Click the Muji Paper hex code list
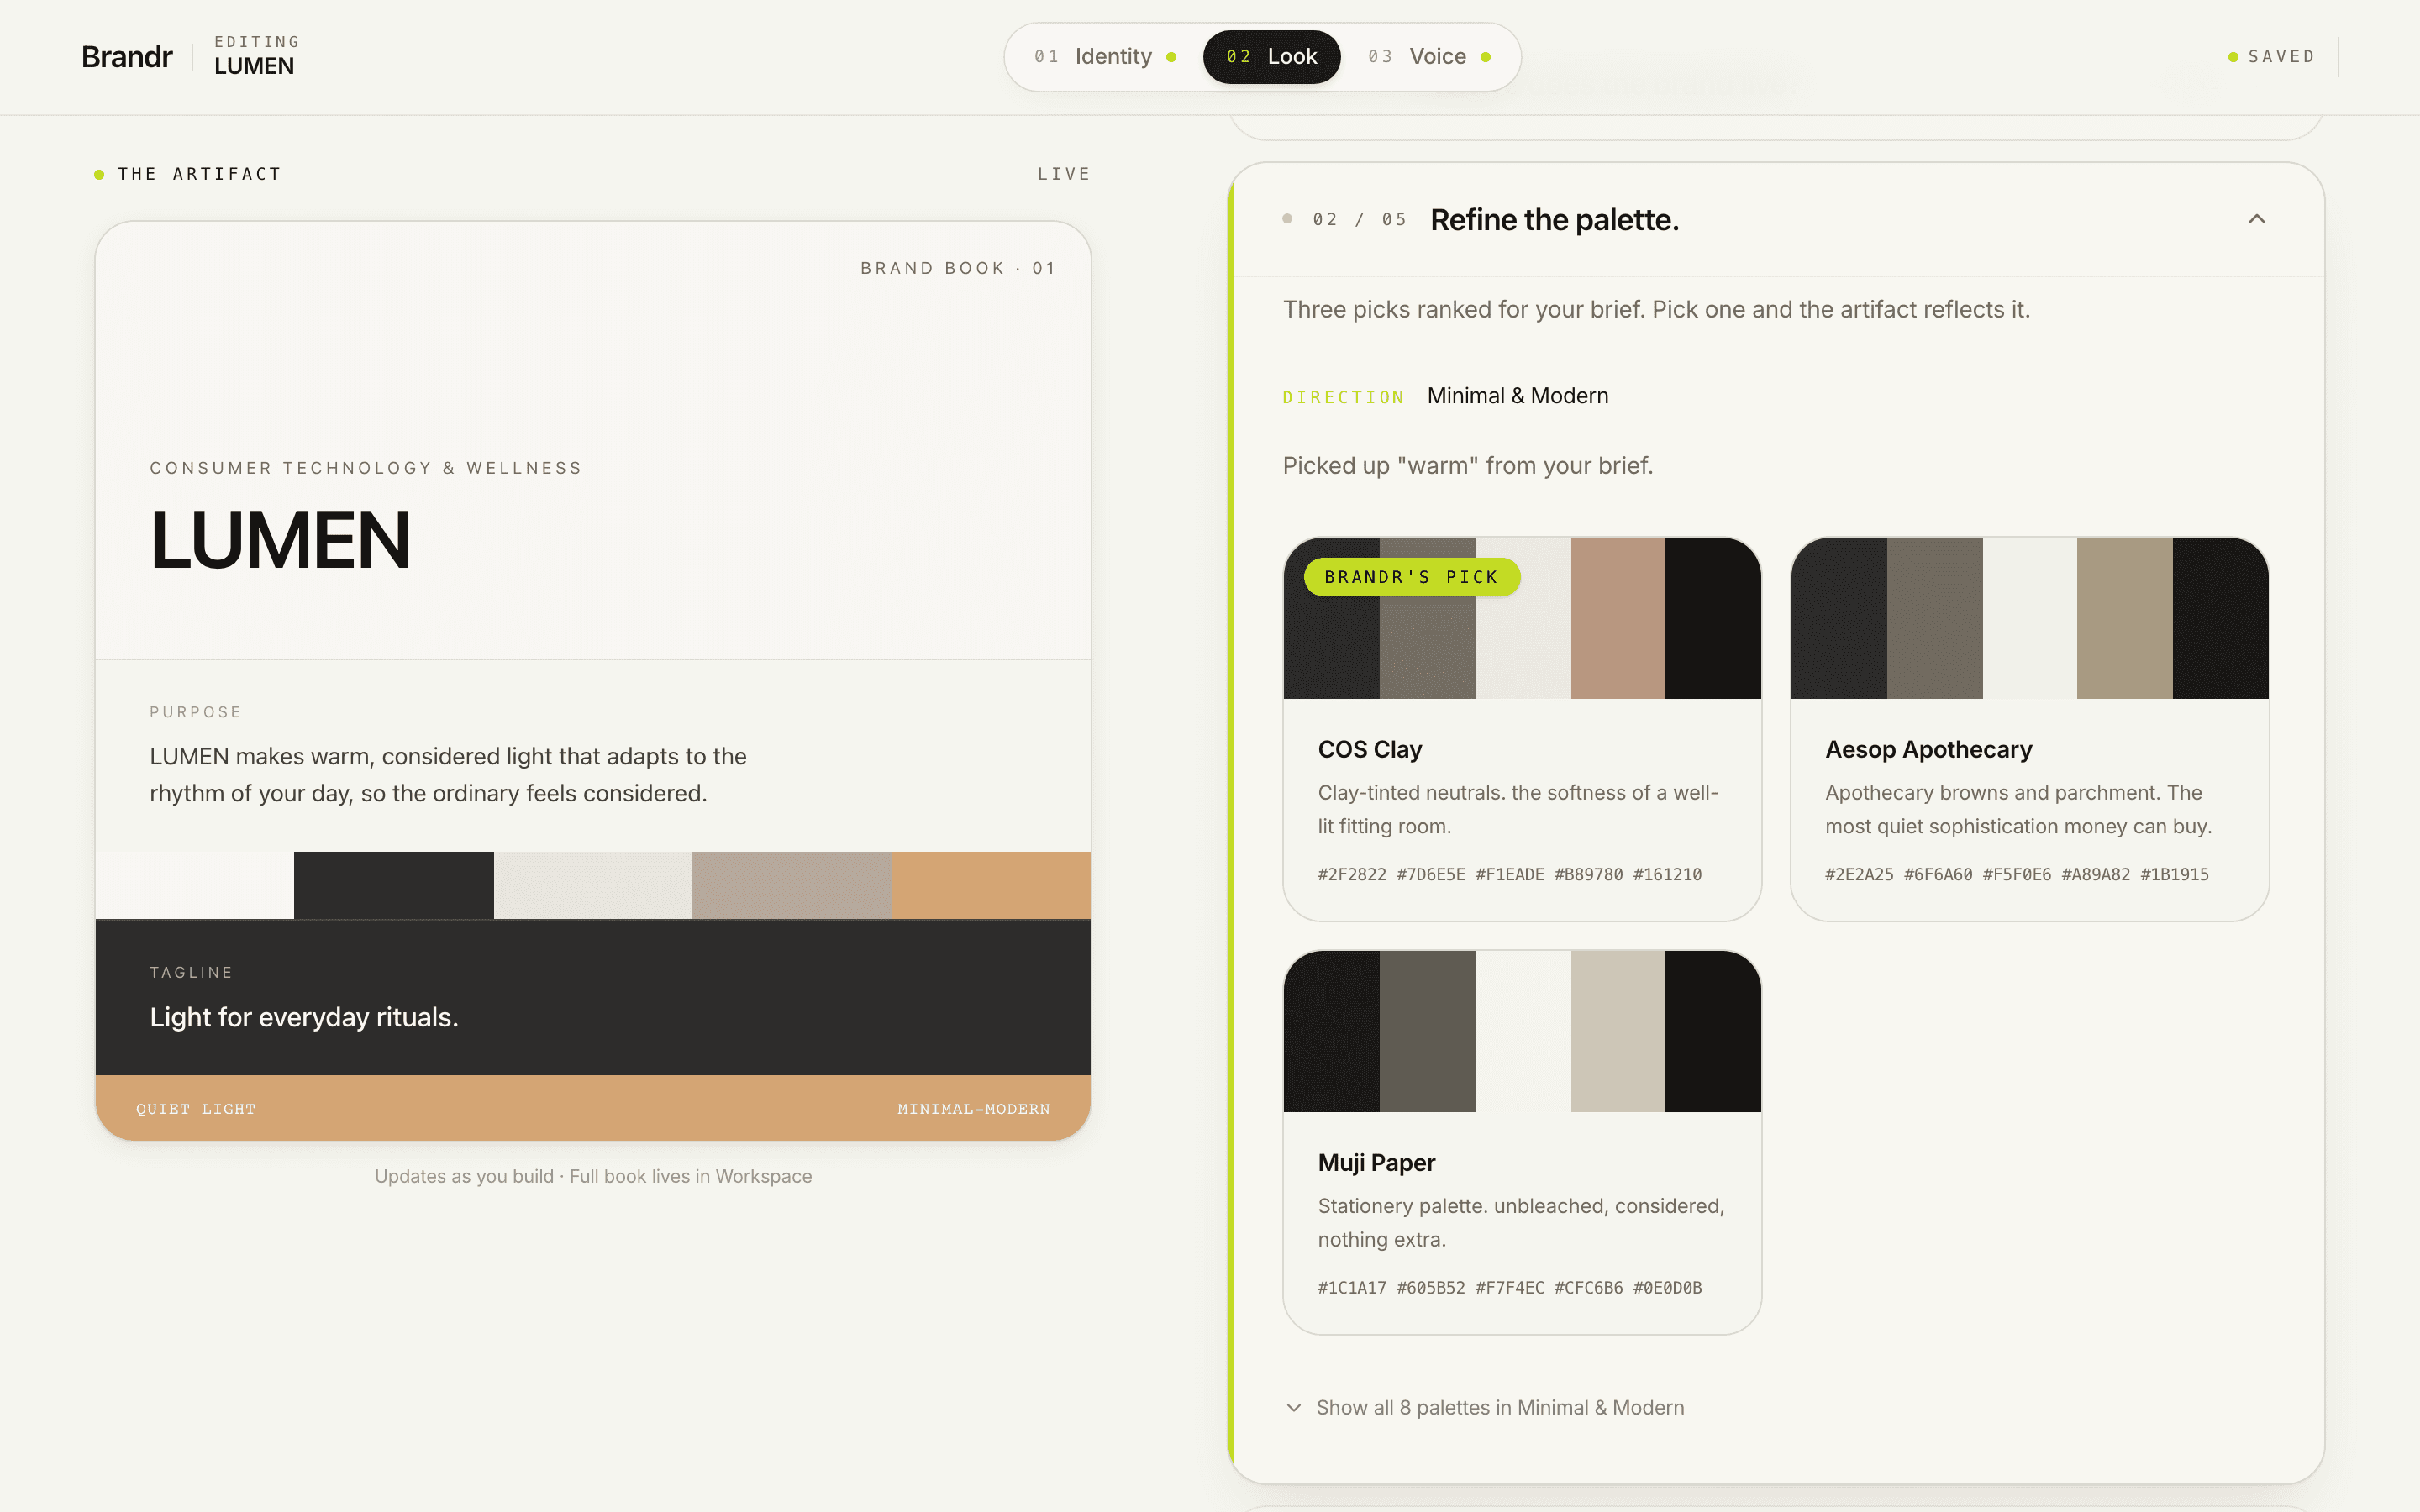The width and height of the screenshot is (2420, 1512). [1509, 1287]
